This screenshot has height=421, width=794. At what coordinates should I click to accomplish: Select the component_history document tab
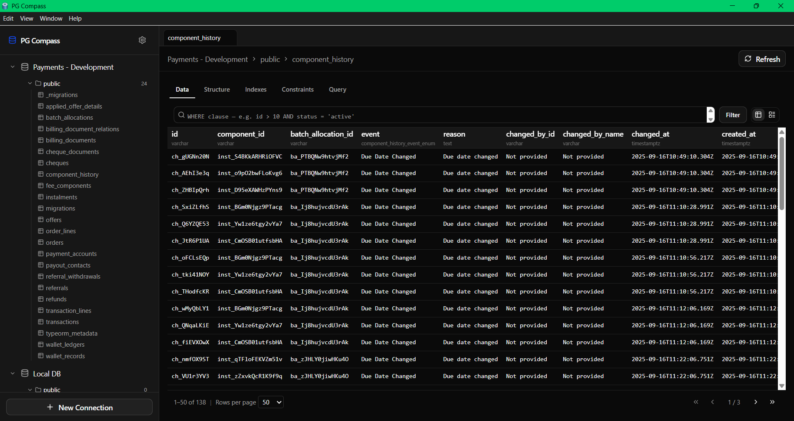coord(200,38)
